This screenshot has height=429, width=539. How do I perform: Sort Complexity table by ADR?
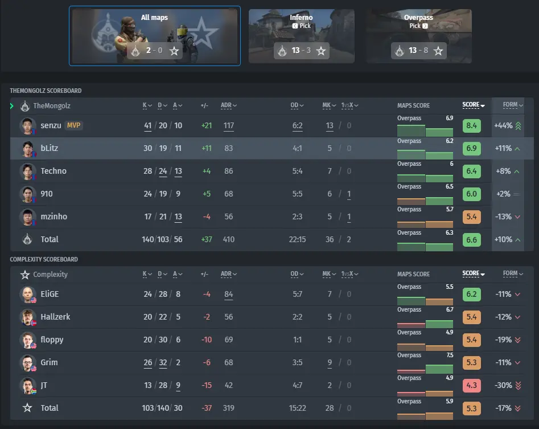click(x=229, y=274)
